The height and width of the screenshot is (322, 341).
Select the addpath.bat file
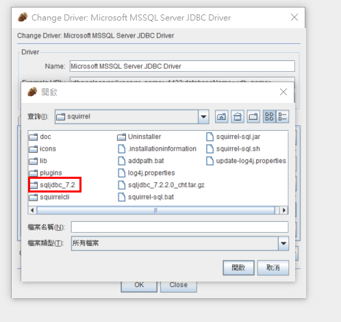pos(141,161)
